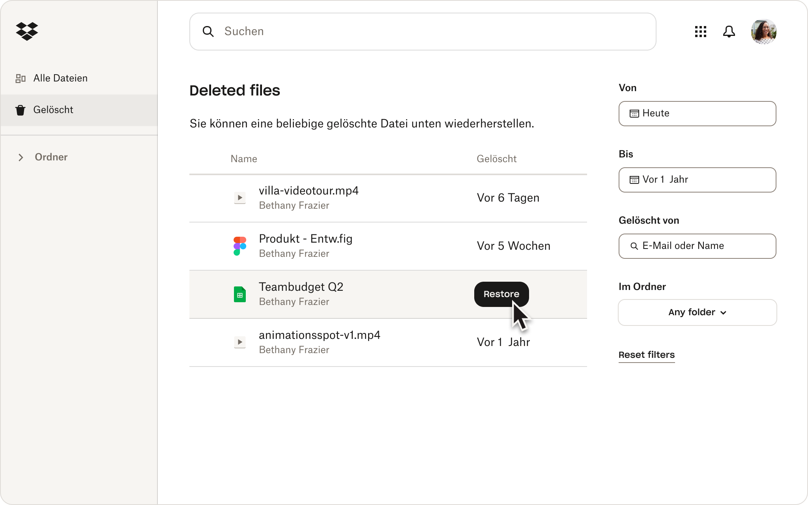Click the Figma icon of Produkt - Entw.fig
This screenshot has width=808, height=505.
[x=240, y=246]
